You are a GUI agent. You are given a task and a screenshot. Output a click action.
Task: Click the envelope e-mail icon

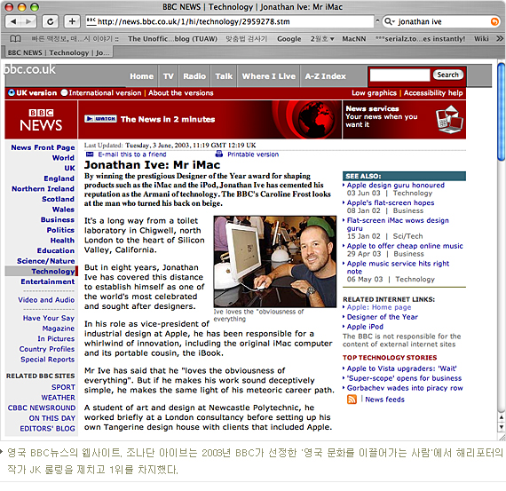[x=90, y=154]
